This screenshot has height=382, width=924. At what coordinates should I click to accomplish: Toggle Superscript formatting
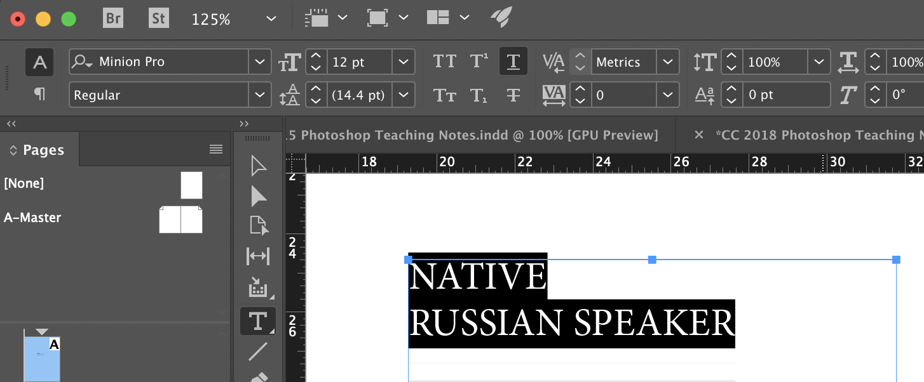[478, 60]
